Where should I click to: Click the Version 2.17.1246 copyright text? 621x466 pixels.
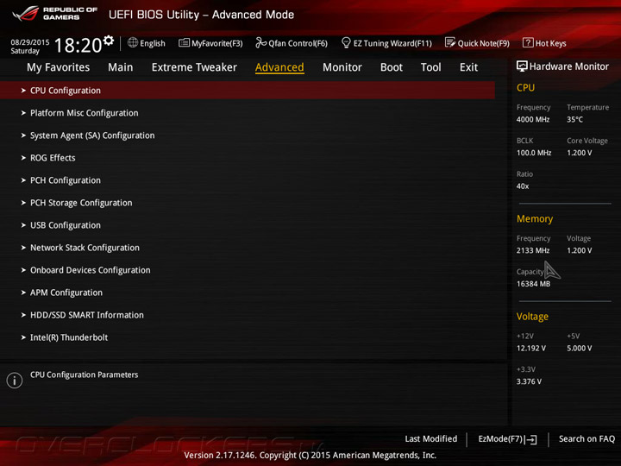point(310,456)
